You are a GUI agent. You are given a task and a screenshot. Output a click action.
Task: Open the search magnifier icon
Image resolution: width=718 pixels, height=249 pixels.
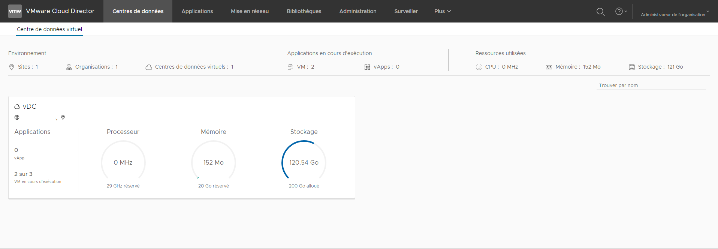click(x=600, y=12)
